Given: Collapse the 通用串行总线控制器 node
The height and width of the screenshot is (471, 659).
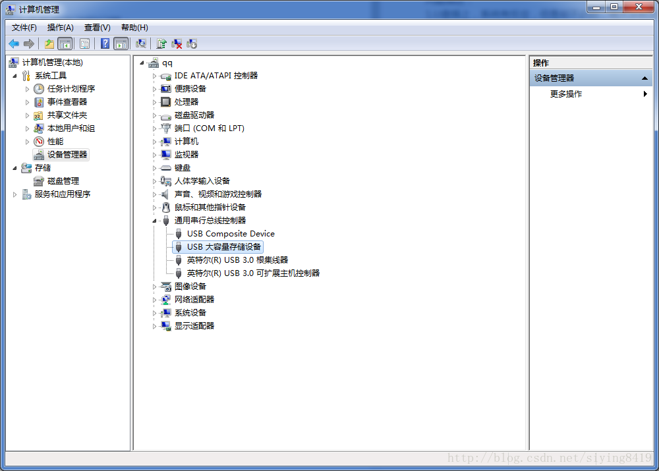Looking at the screenshot, I should pyautogui.click(x=154, y=221).
